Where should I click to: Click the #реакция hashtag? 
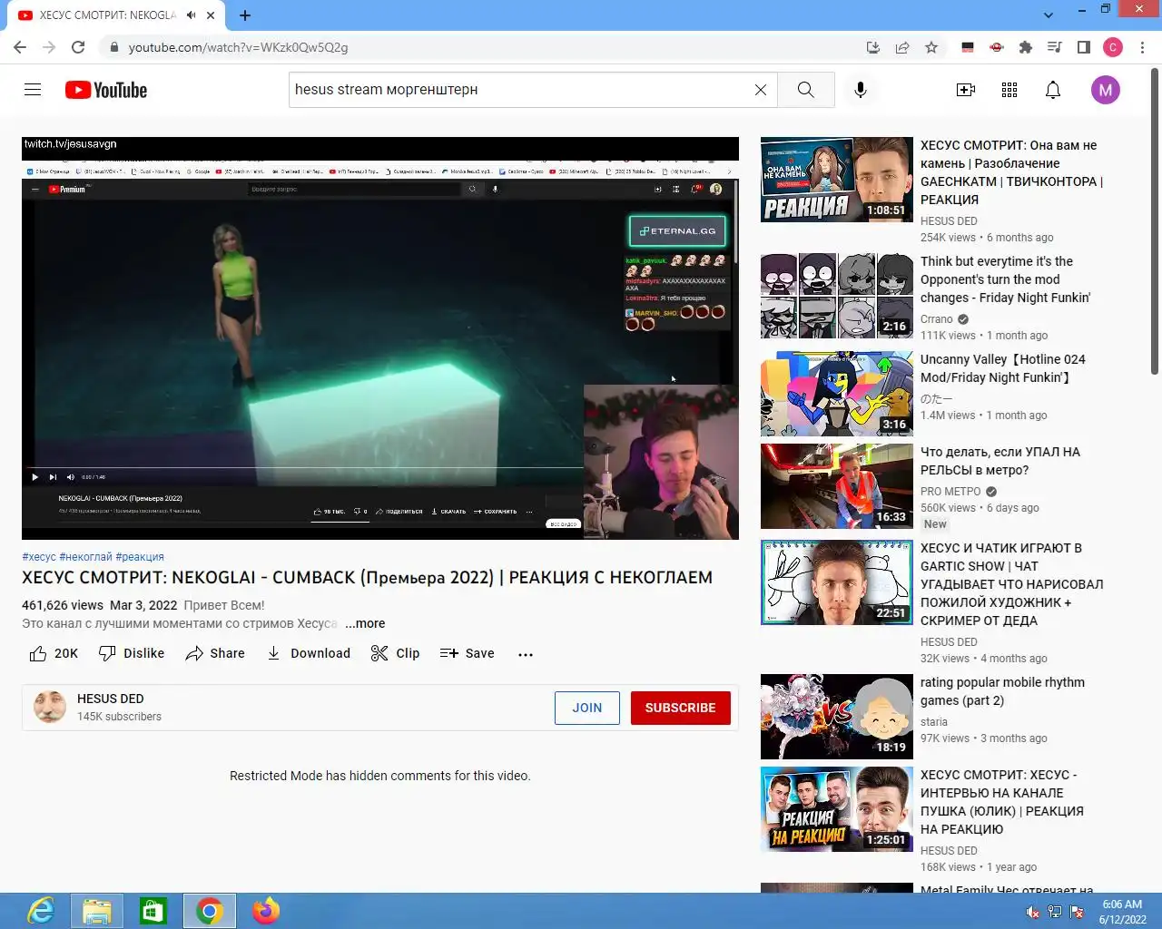140,557
